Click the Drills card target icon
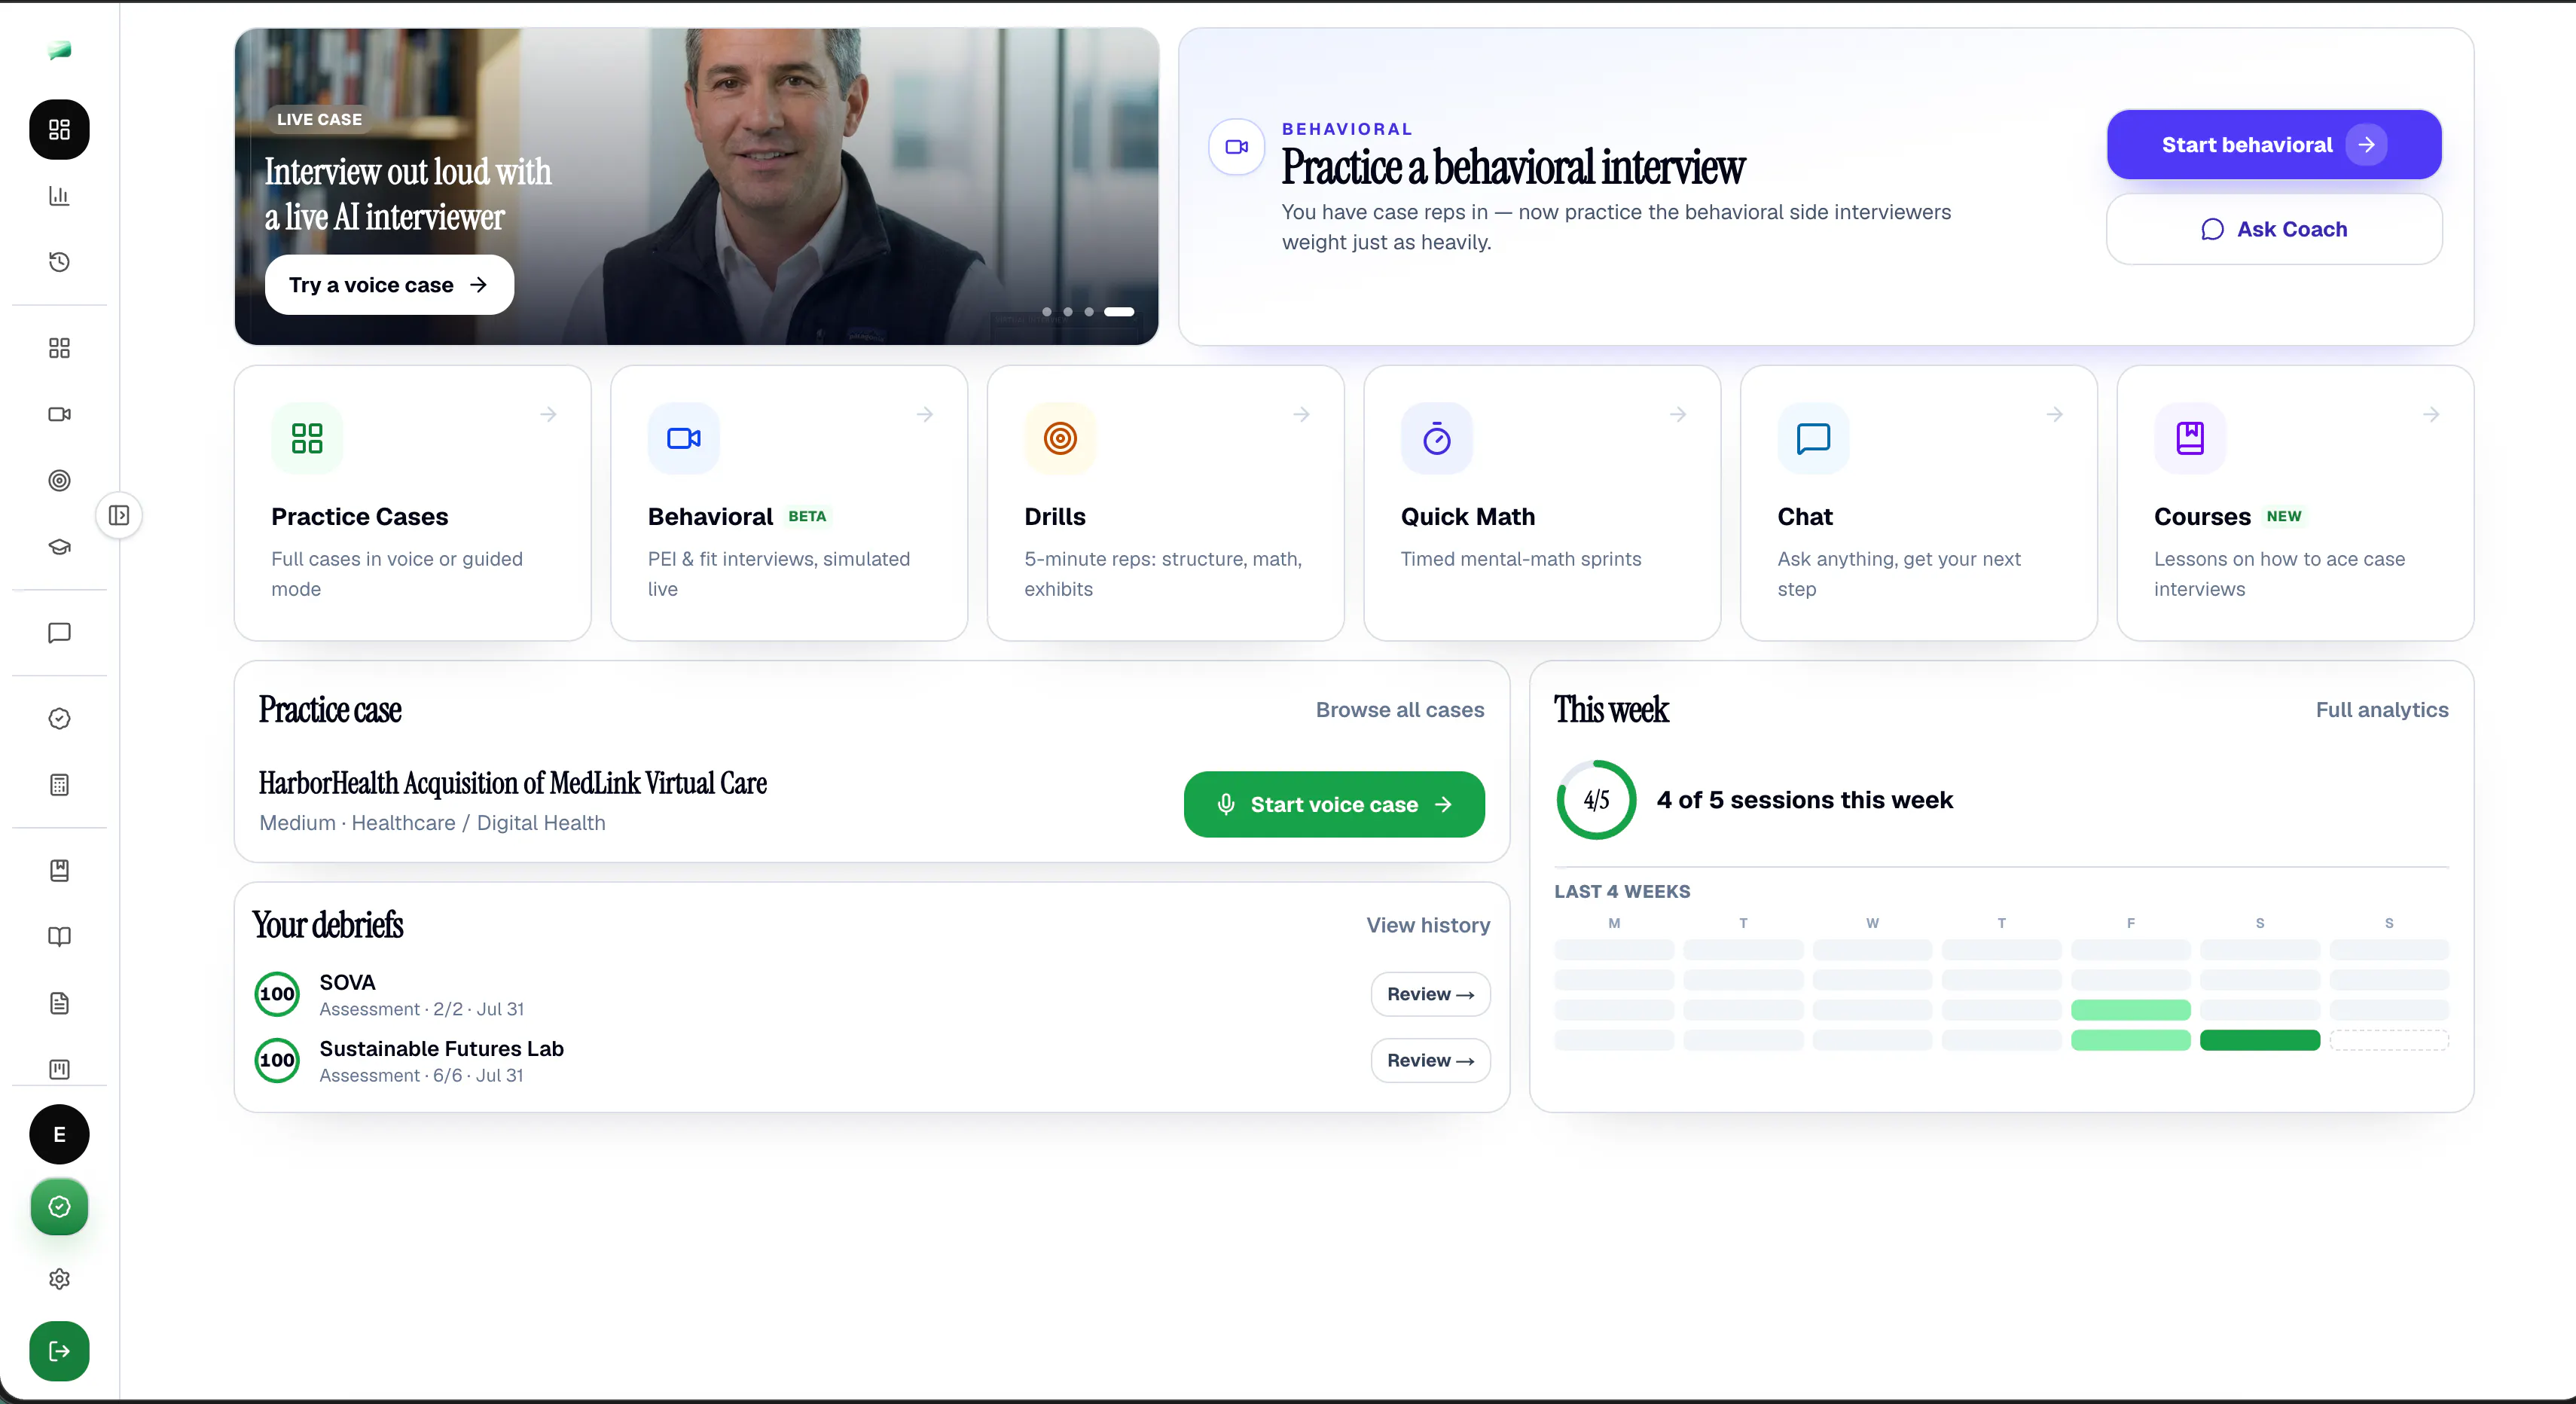The height and width of the screenshot is (1404, 2576). coord(1060,438)
